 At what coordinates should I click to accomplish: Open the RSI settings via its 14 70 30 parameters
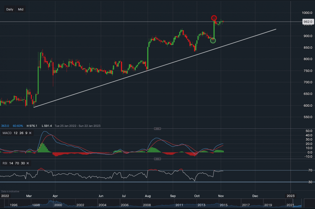(x=17, y=163)
